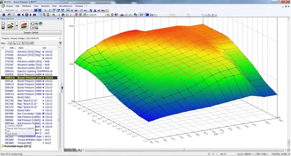
Task: Click the Org original values icon
Action: point(103,10)
